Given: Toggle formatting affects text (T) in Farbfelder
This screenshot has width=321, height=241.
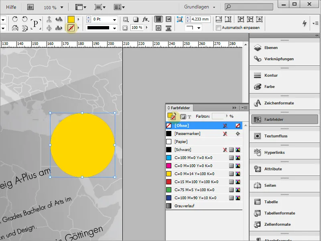Looking at the screenshot, I should [189, 117].
